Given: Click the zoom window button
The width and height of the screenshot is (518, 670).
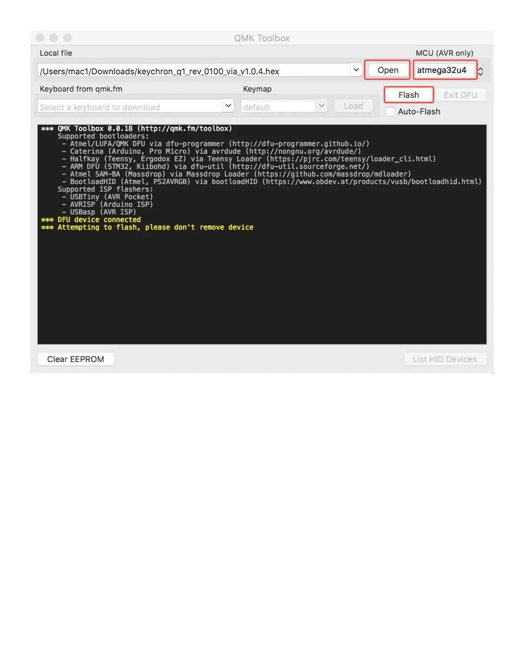Looking at the screenshot, I should tap(67, 38).
